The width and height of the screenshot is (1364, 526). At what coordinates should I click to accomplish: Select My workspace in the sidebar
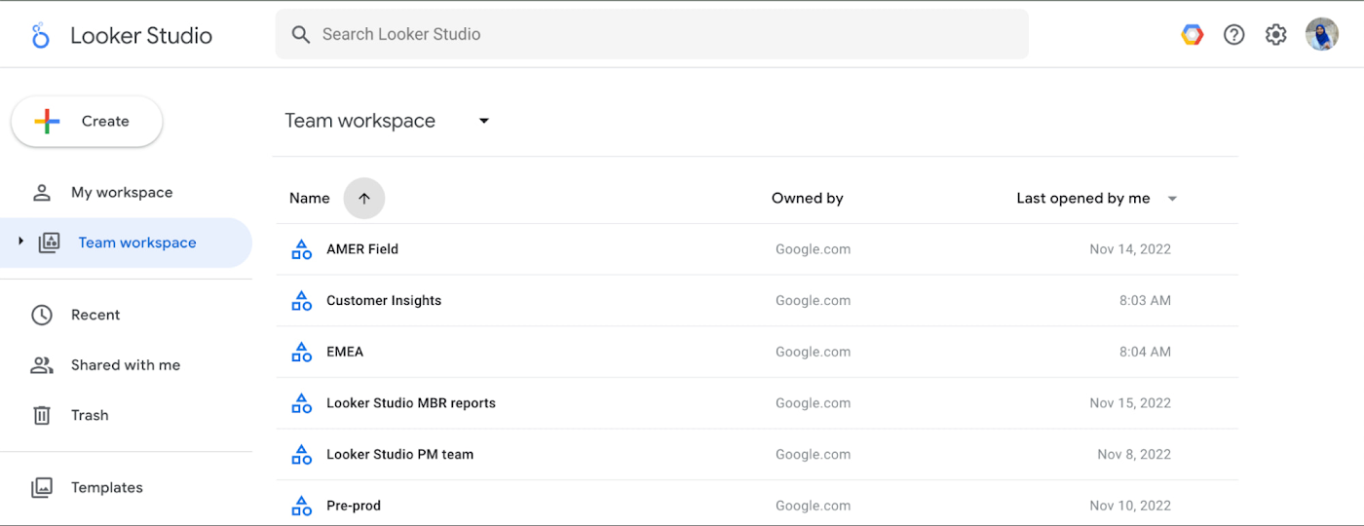point(122,193)
